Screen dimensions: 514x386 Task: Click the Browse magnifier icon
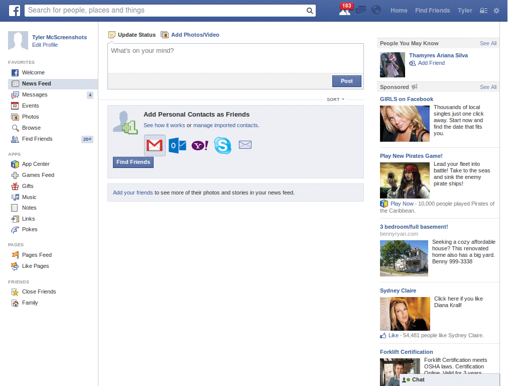tap(15, 128)
